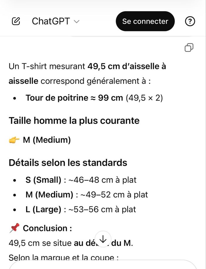This screenshot has height=269, width=206.
Task: Open the ChatGPT model selector title
Action: (51, 21)
